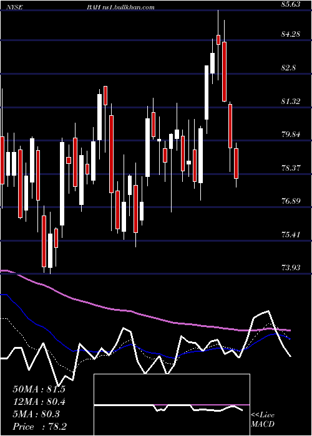This screenshot has height=436, width=312.
Task: Click the 76.89 price axis label
Action: 291,201
